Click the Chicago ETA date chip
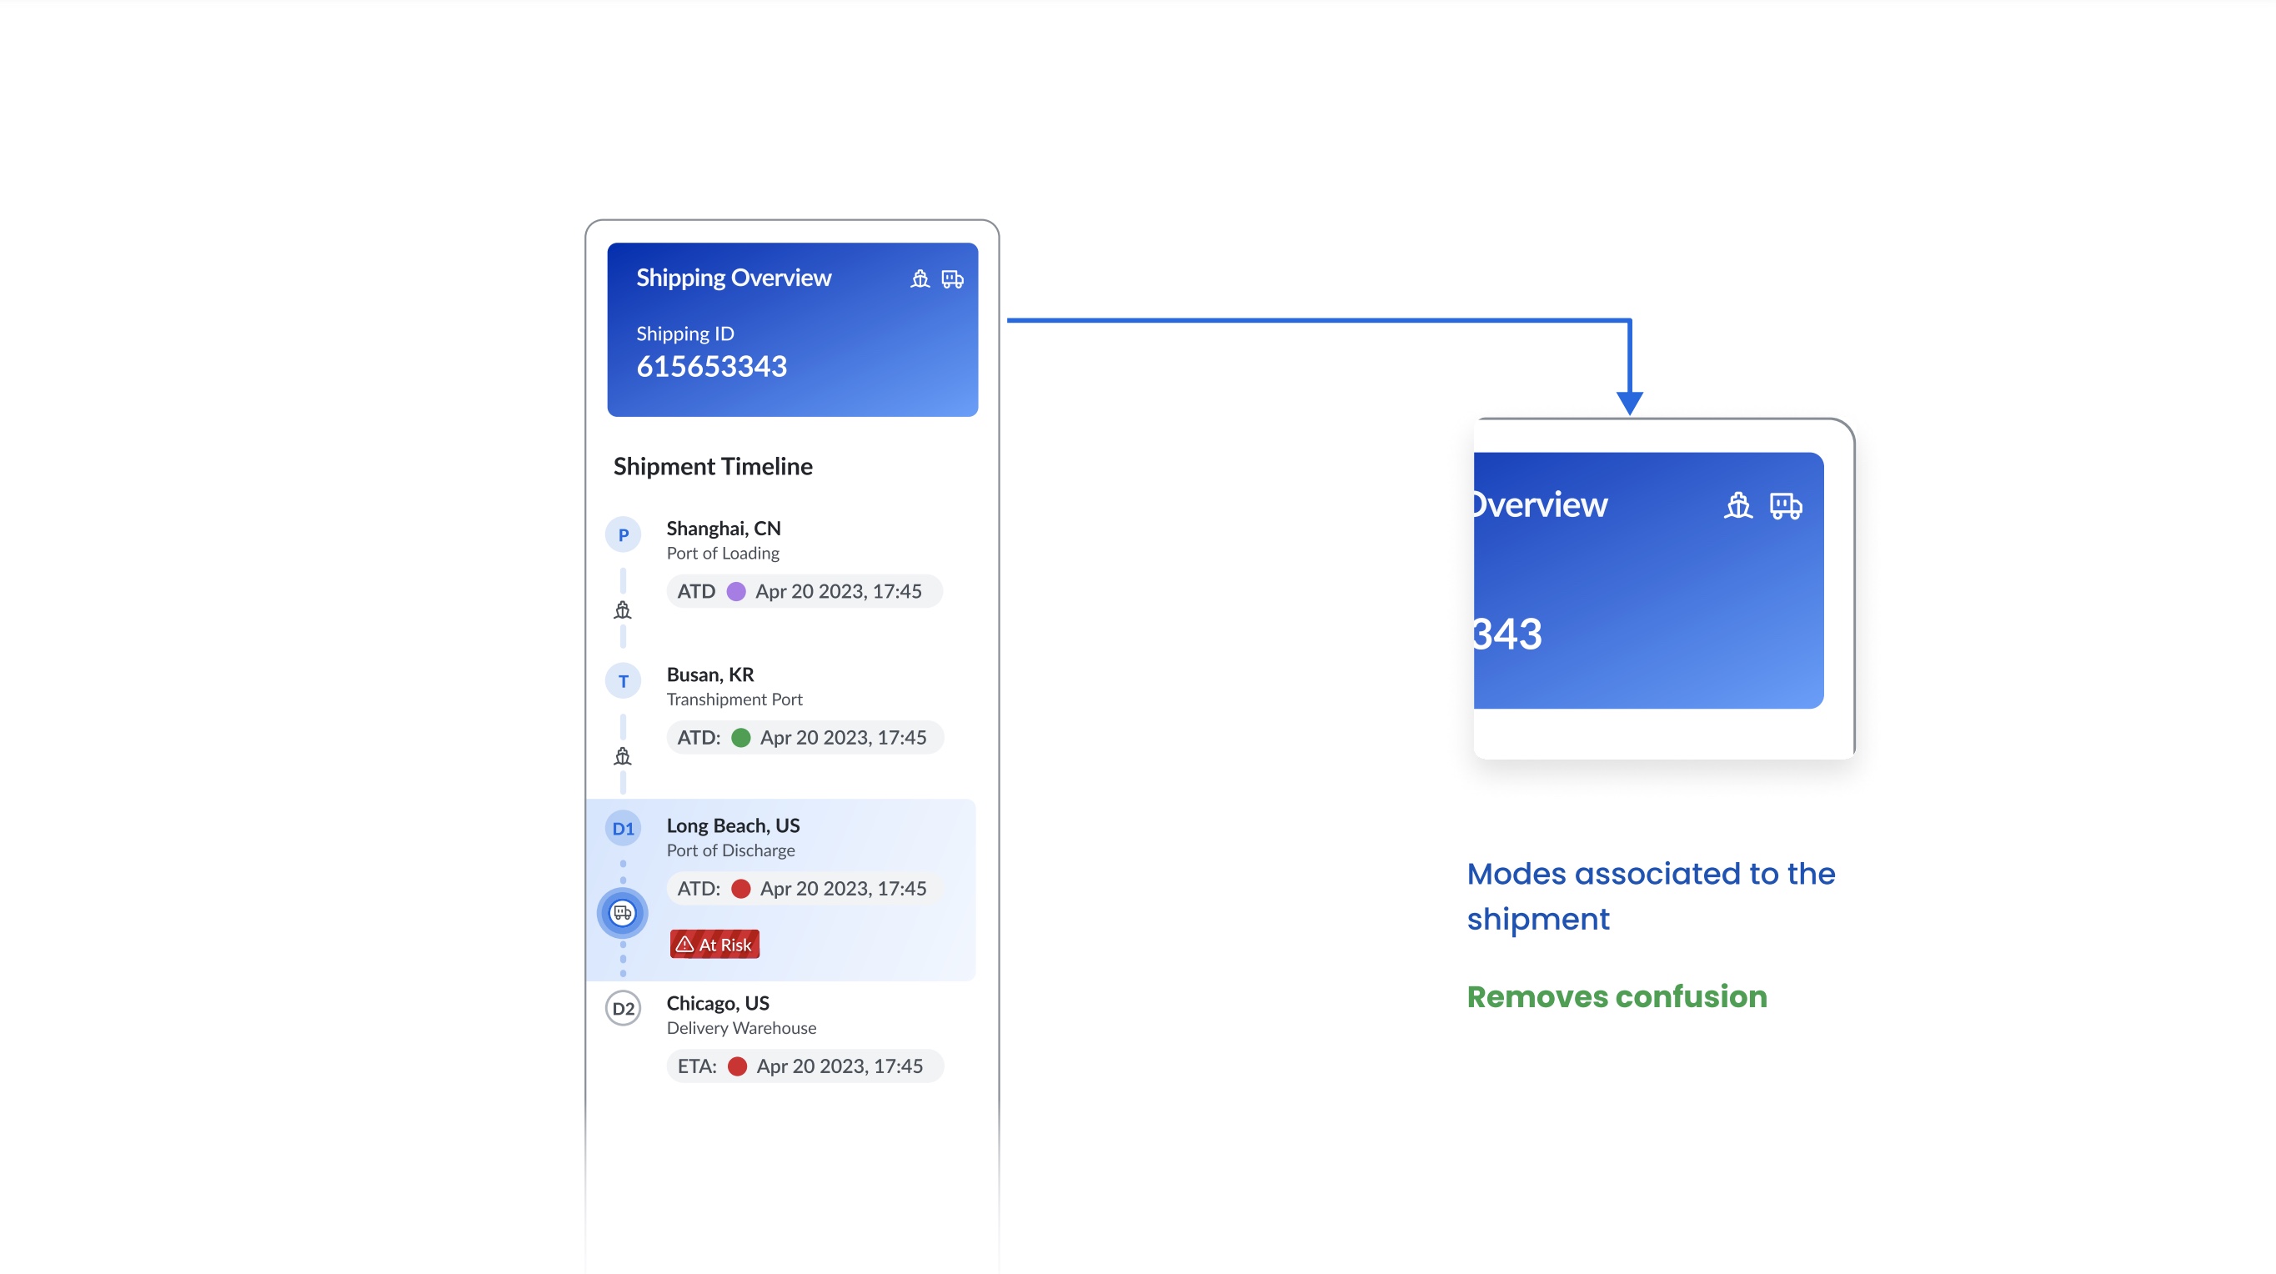This screenshot has width=2276, height=1274. 805,1066
